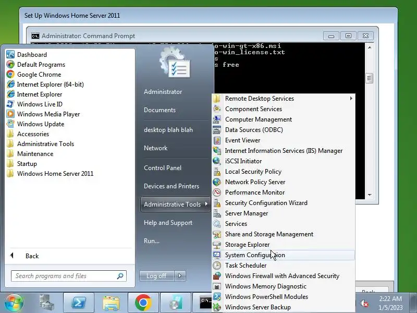Click the muted volume tray icon

tap(364, 303)
